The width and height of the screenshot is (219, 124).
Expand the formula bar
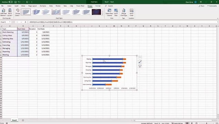[x=218, y=22]
